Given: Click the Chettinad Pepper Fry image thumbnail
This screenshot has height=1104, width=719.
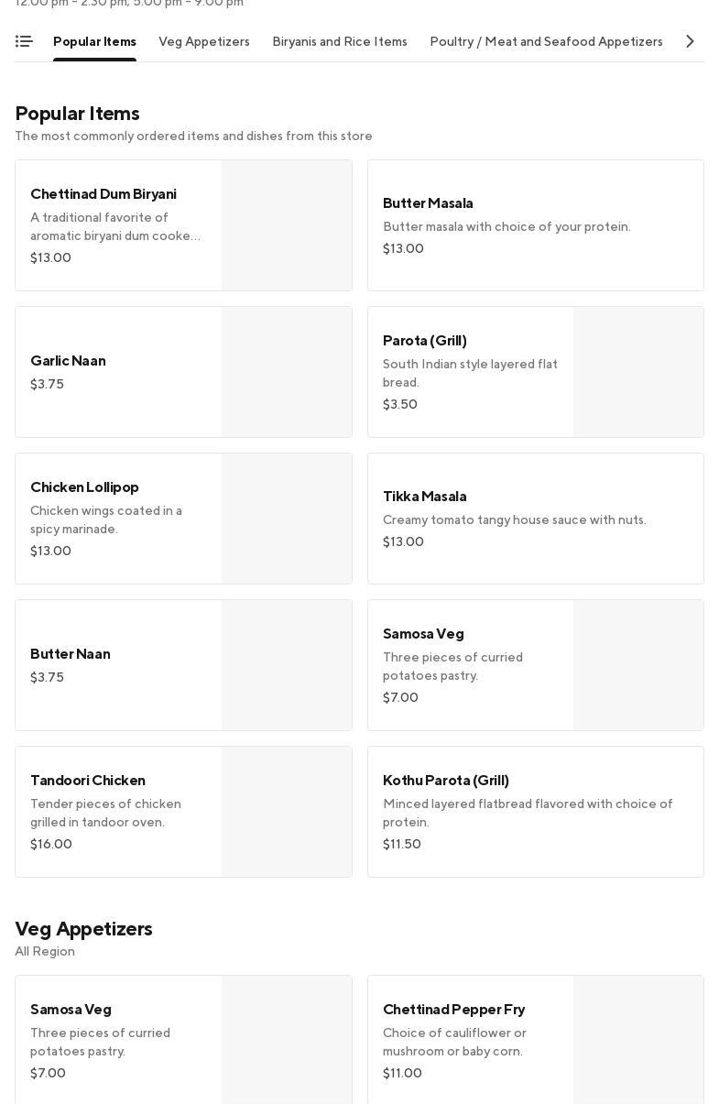Looking at the screenshot, I should click(x=638, y=1041).
